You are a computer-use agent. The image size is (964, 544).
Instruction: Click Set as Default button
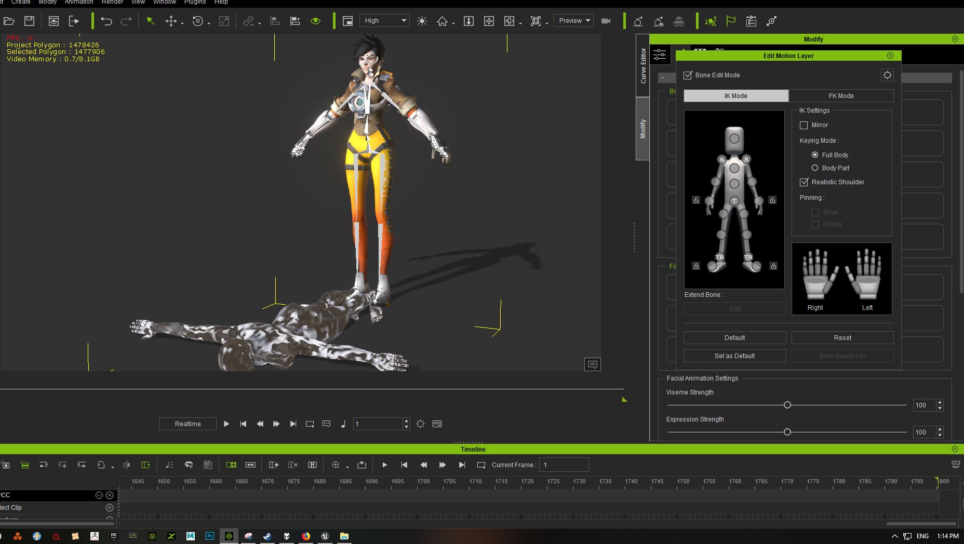(x=734, y=356)
